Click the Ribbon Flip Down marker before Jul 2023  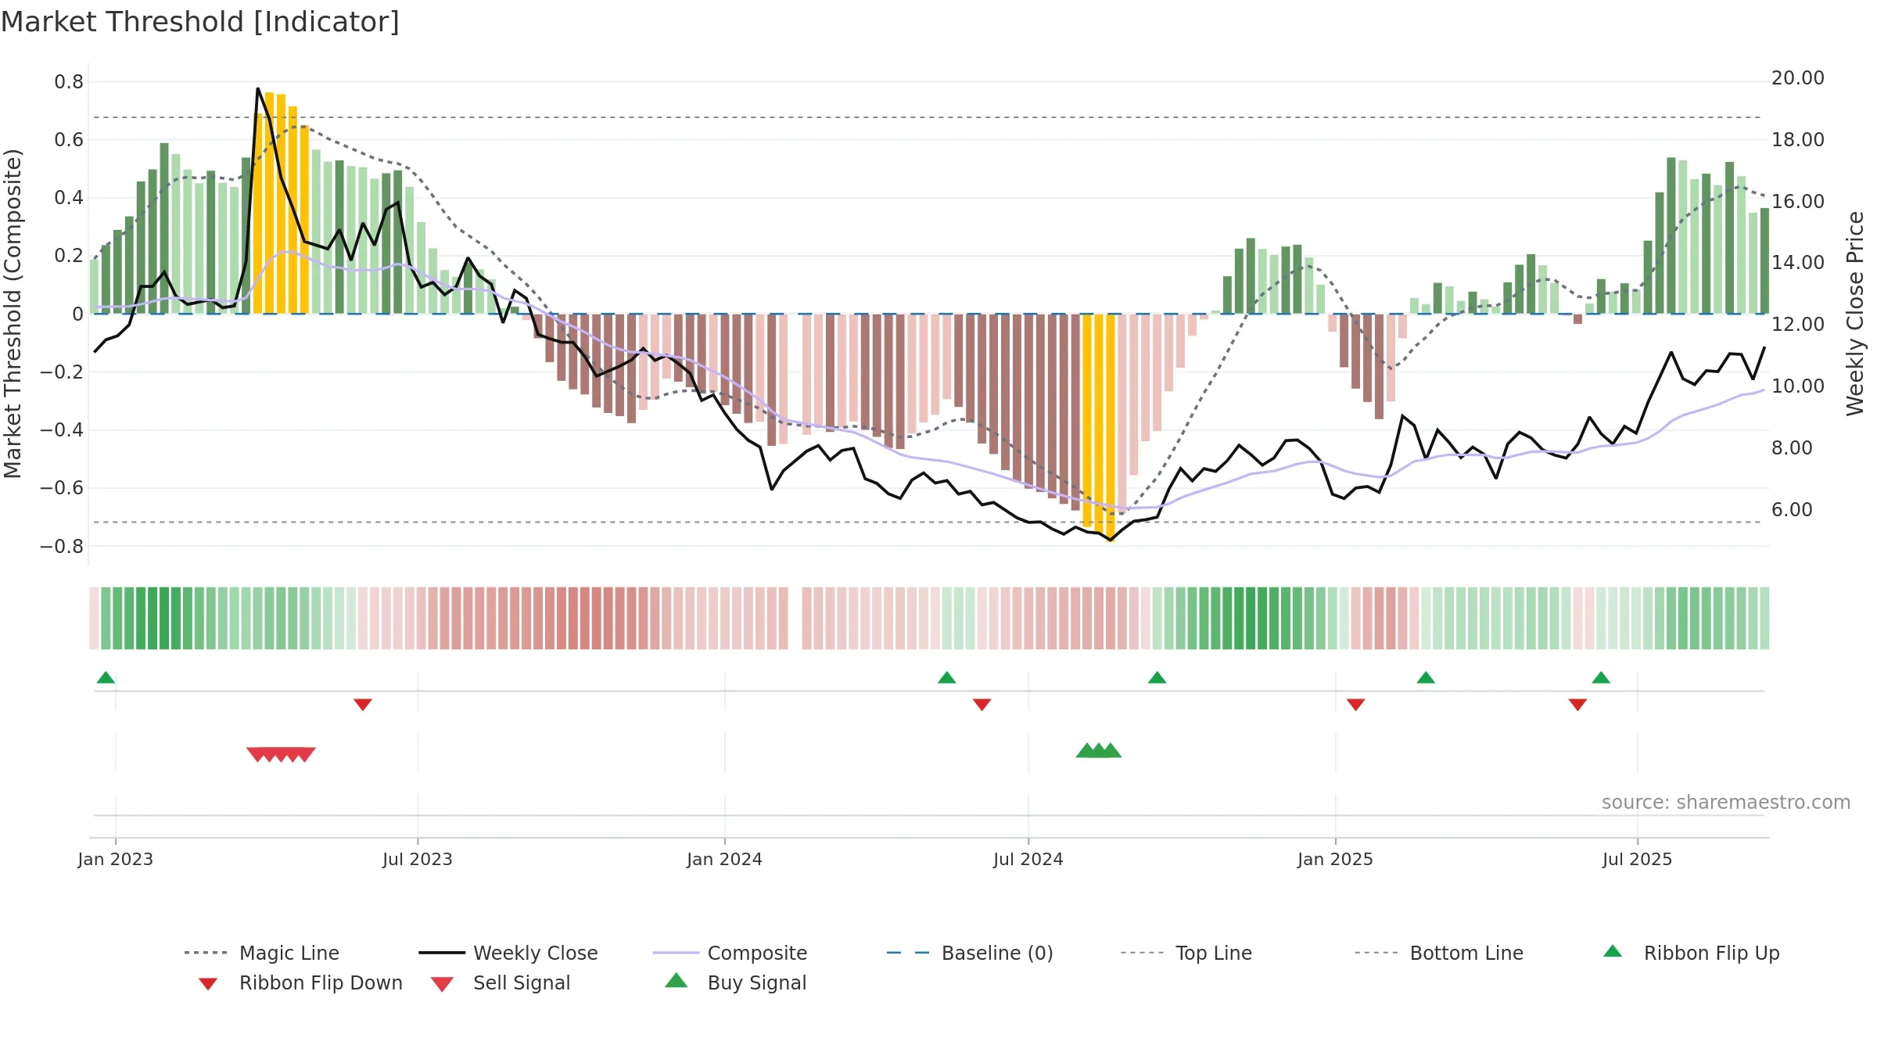363,705
